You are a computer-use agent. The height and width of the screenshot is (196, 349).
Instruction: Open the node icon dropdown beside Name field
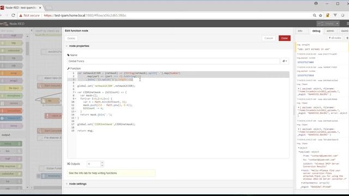(x=285, y=61)
